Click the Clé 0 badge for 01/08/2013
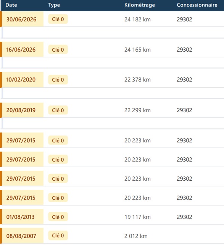The image size is (224, 245). pyautogui.click(x=58, y=217)
